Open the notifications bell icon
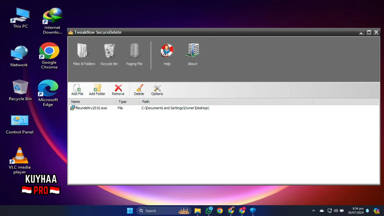The image size is (384, 216). point(367,211)
